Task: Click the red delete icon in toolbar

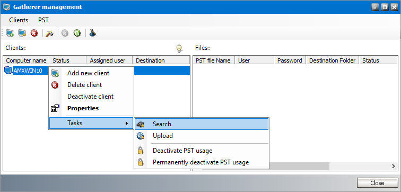Action: point(34,33)
